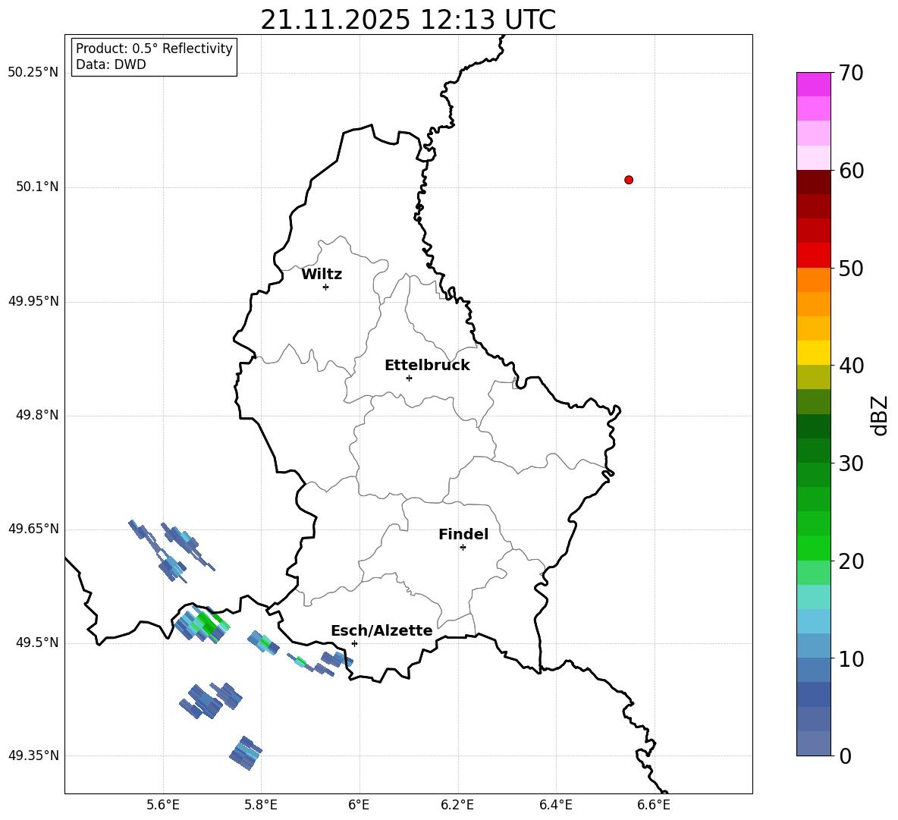Viewport: 898px width, 820px height.
Task: Click the 20 colorbar tick label
Action: coord(851,561)
